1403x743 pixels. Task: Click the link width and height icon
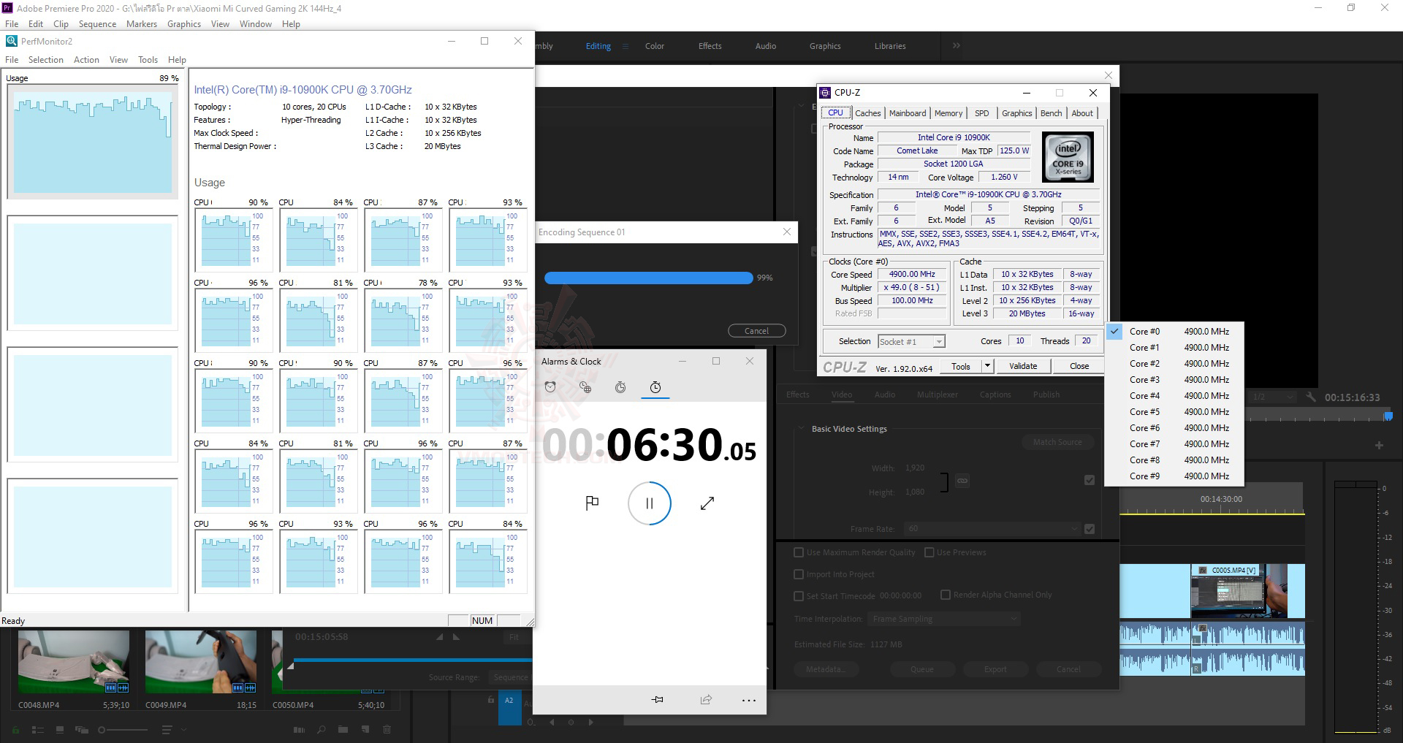click(962, 481)
